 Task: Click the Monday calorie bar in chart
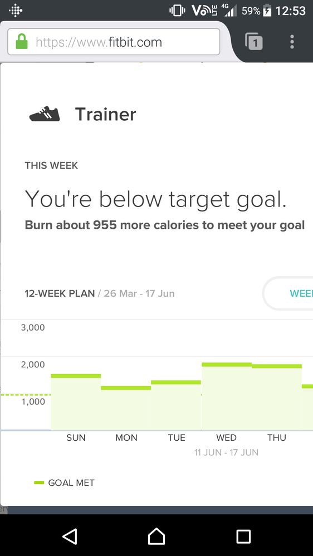click(126, 408)
